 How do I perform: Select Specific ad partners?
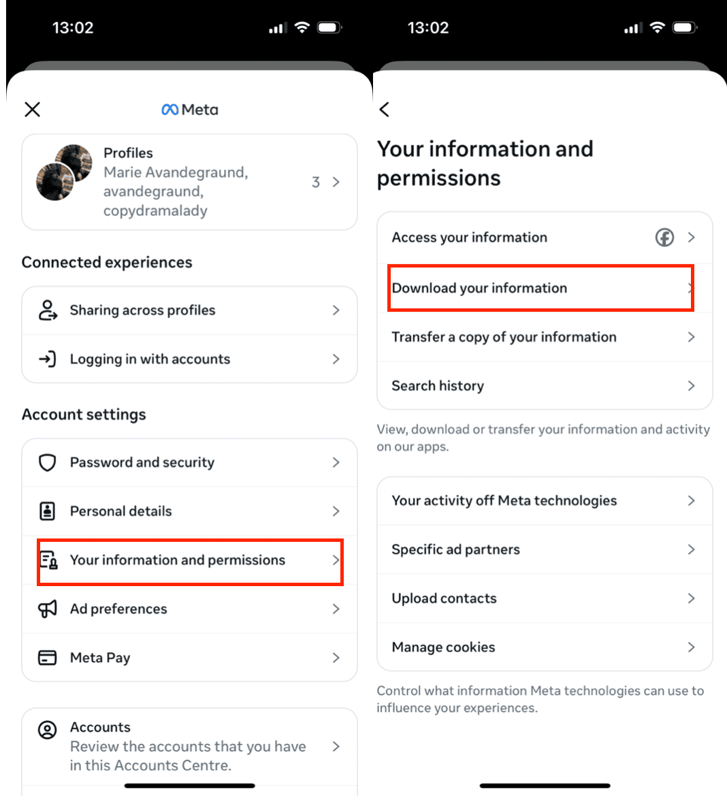pyautogui.click(x=545, y=549)
